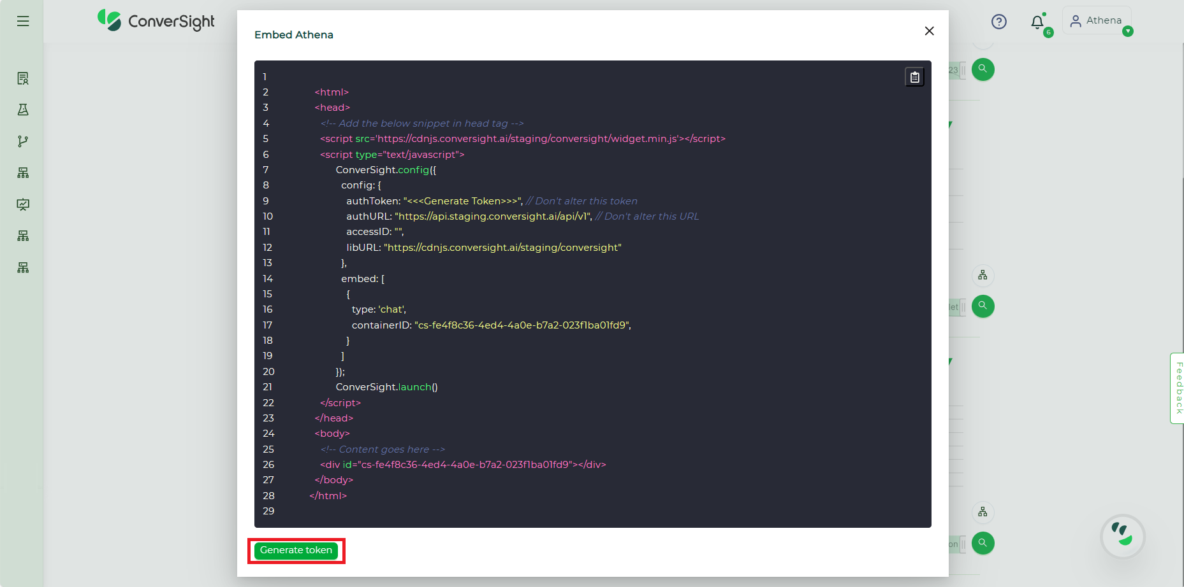This screenshot has width=1184, height=587.
Task: Open the hamburger menu in the header
Action: point(23,21)
